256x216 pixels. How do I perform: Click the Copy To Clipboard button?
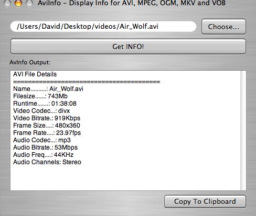(x=205, y=201)
